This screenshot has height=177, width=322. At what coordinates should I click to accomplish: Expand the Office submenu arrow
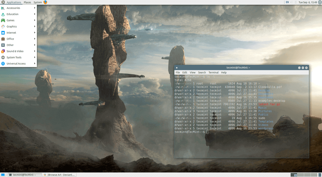pos(35,39)
